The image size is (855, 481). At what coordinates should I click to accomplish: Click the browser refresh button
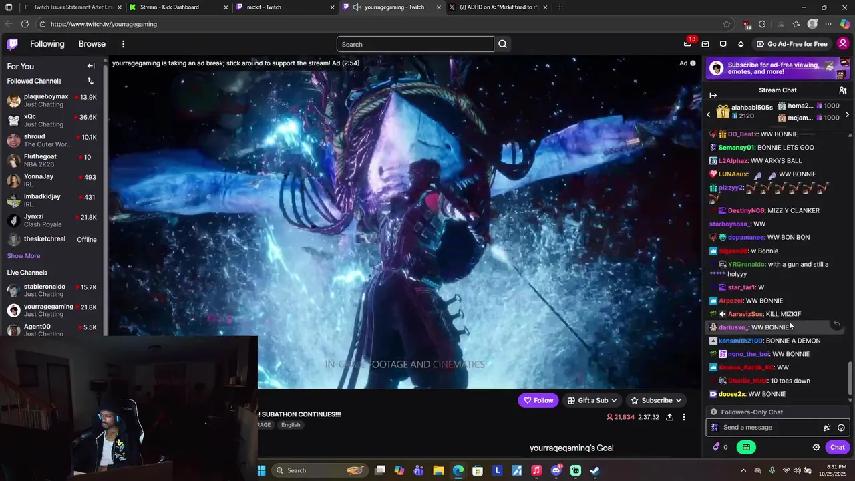click(25, 24)
